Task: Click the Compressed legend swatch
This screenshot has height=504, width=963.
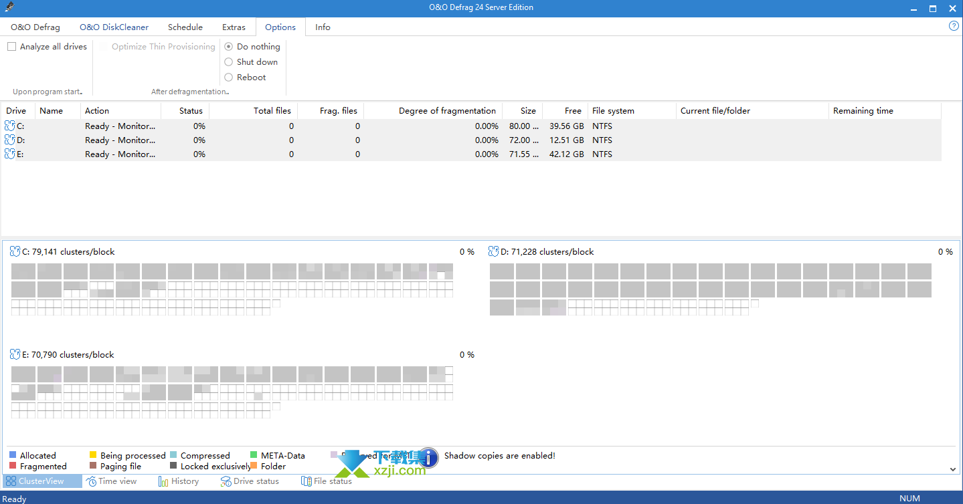Action: [x=173, y=455]
